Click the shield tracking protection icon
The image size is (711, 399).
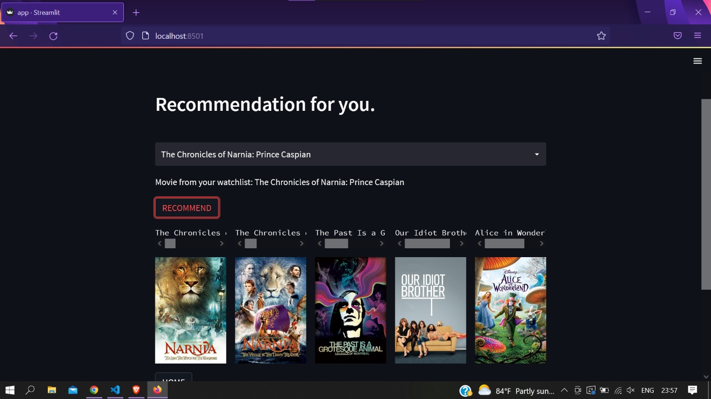point(130,36)
